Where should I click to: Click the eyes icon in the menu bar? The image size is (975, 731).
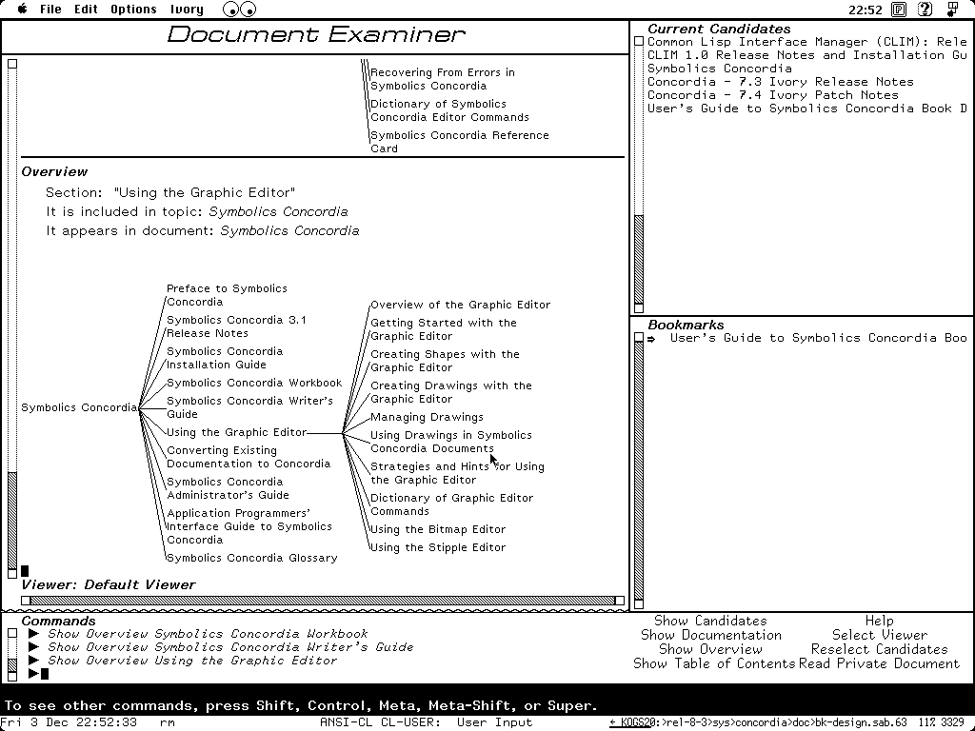click(239, 10)
